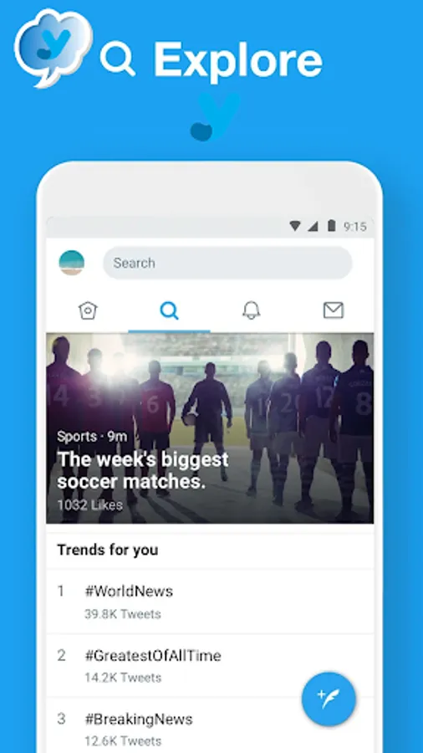This screenshot has width=423, height=753.
Task: Open the Home tab icon
Action: coord(88,310)
